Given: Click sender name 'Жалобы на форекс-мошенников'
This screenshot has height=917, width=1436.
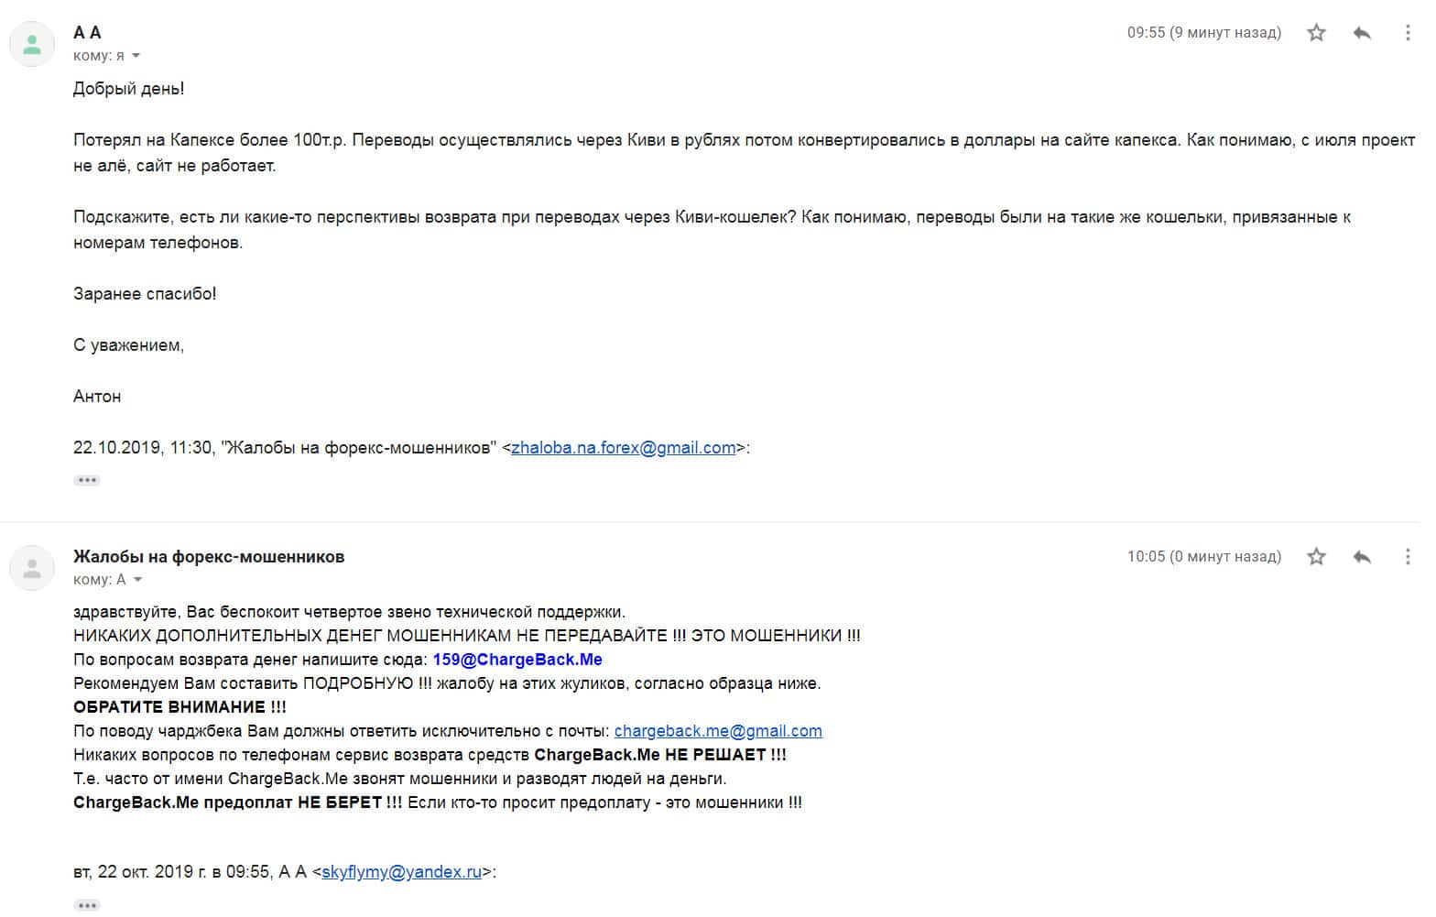Looking at the screenshot, I should click(x=209, y=557).
